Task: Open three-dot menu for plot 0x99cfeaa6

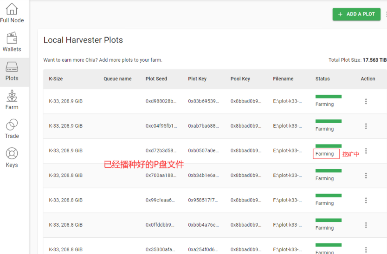Action: tap(366, 200)
